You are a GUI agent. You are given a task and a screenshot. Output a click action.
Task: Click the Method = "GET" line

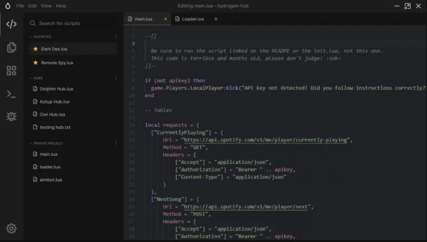(x=185, y=147)
